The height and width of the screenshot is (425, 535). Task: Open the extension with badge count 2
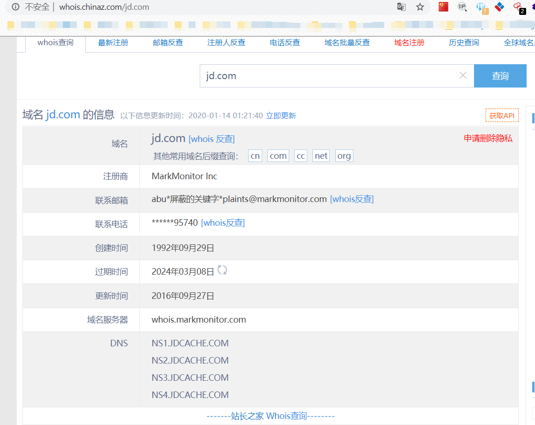tap(519, 8)
